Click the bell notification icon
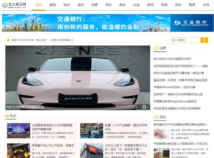Screen dimensions: 214x158 pos(8,40)
